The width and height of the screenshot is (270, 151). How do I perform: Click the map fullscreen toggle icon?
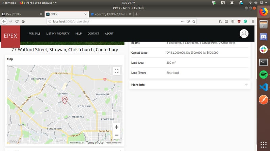pyautogui.click(x=116, y=71)
